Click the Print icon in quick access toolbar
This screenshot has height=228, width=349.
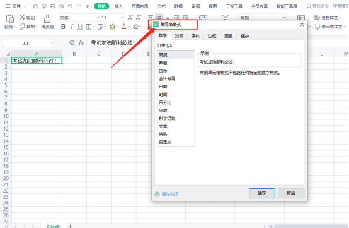point(53,6)
